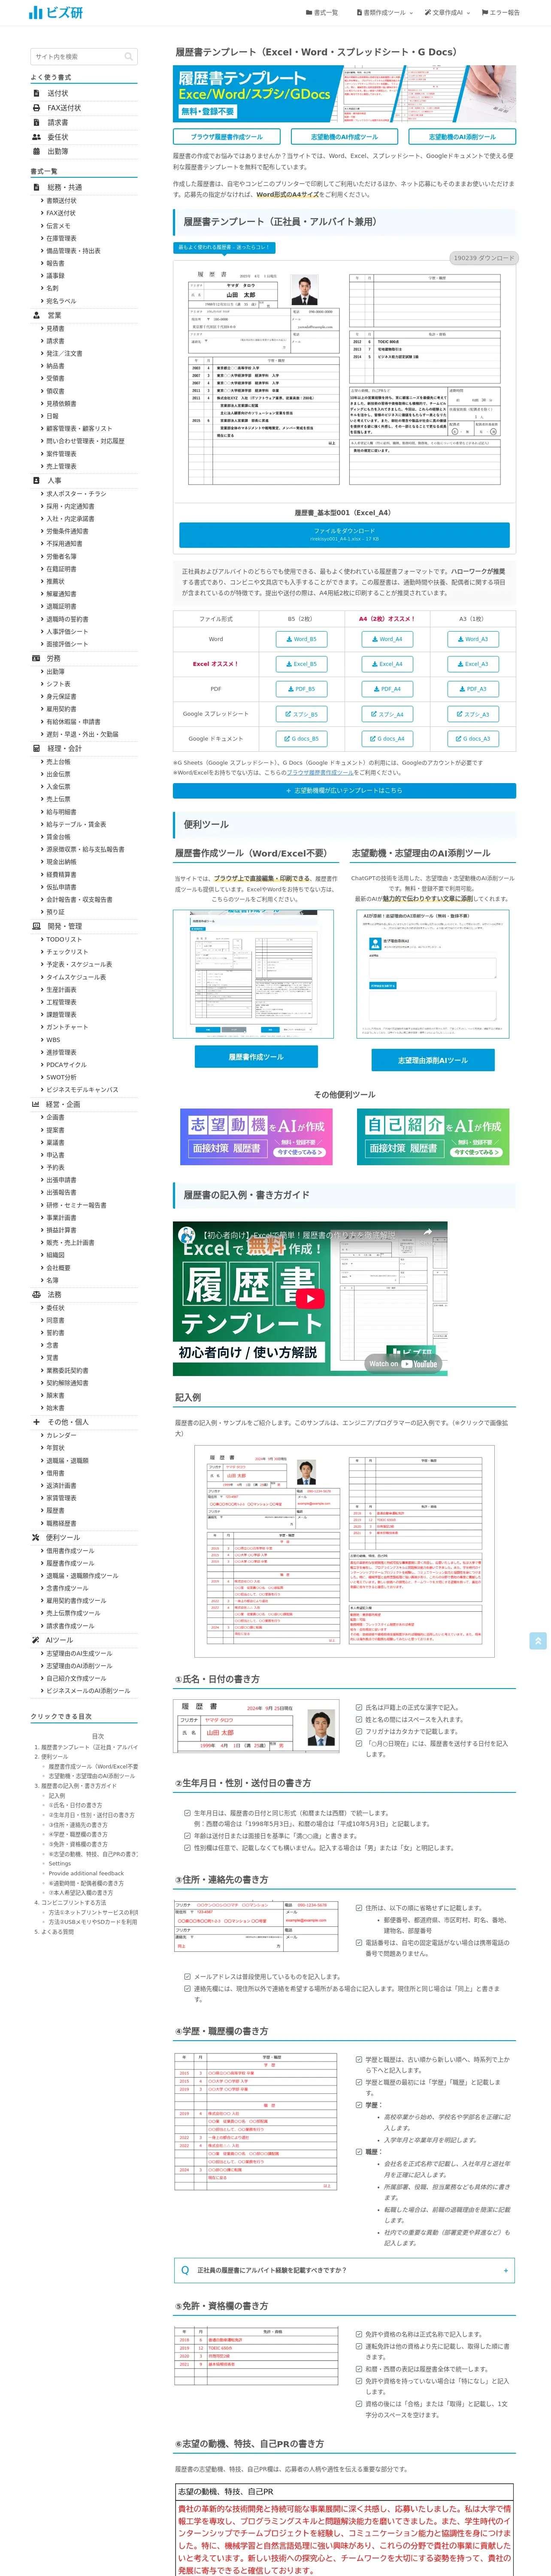
Task: Open the 書類作成ツール dropdown menu
Action: [x=384, y=13]
